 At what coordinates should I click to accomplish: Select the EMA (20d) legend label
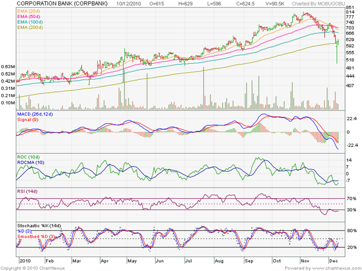29,11
